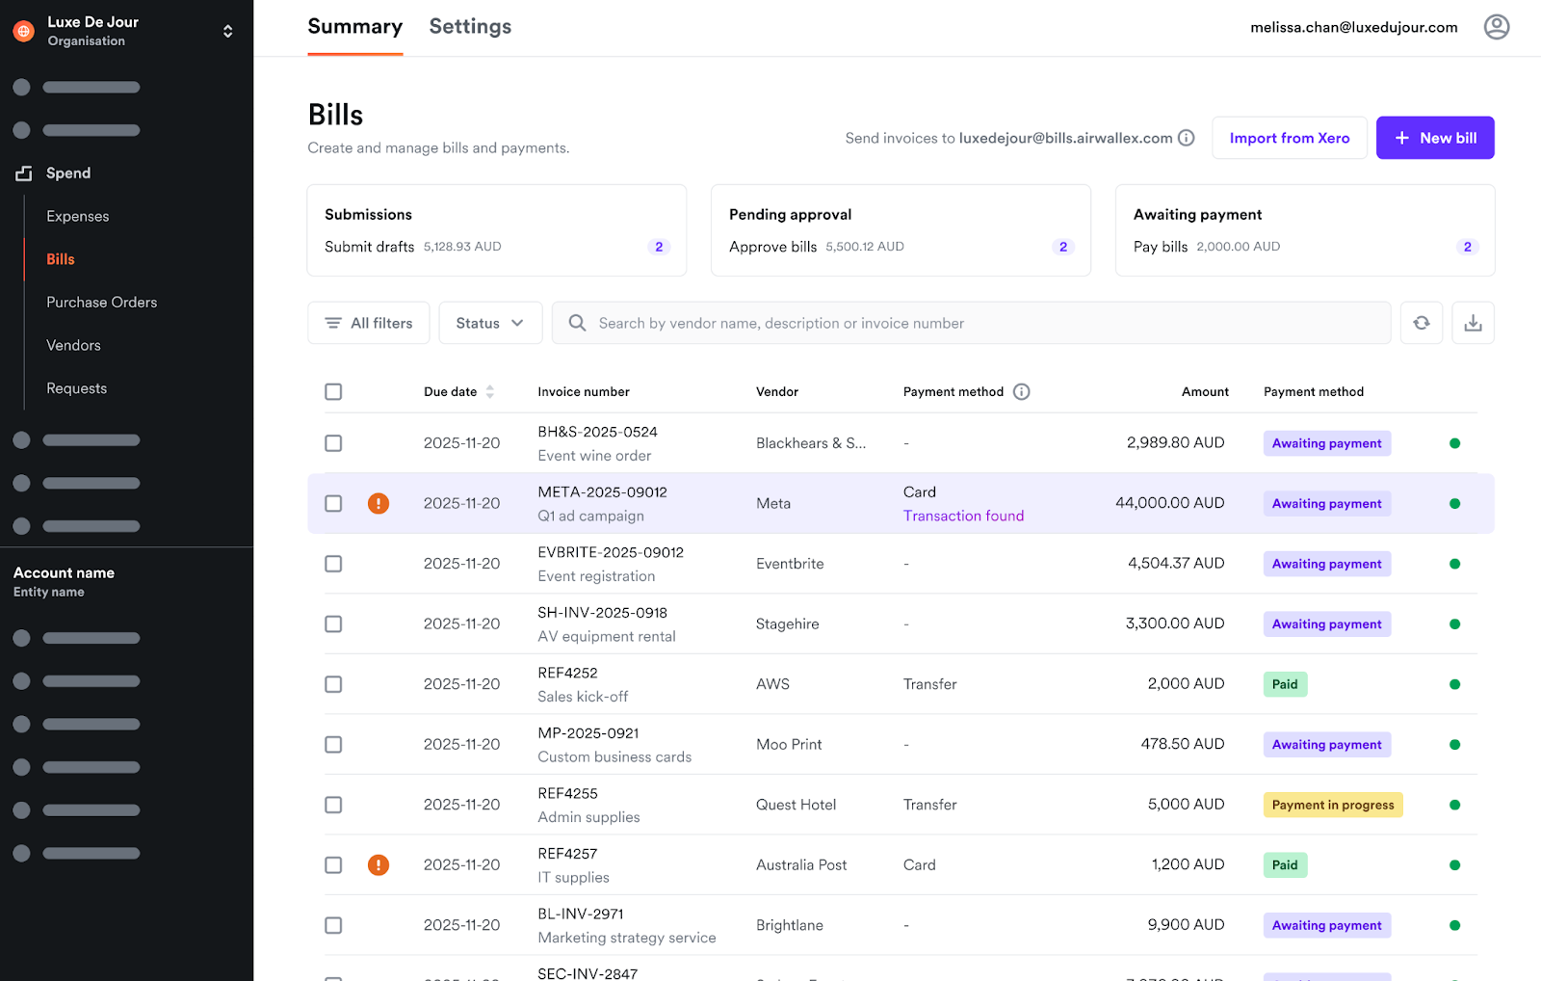Select the checkbox for Eventbrite bill
The width and height of the screenshot is (1541, 981).
point(333,564)
